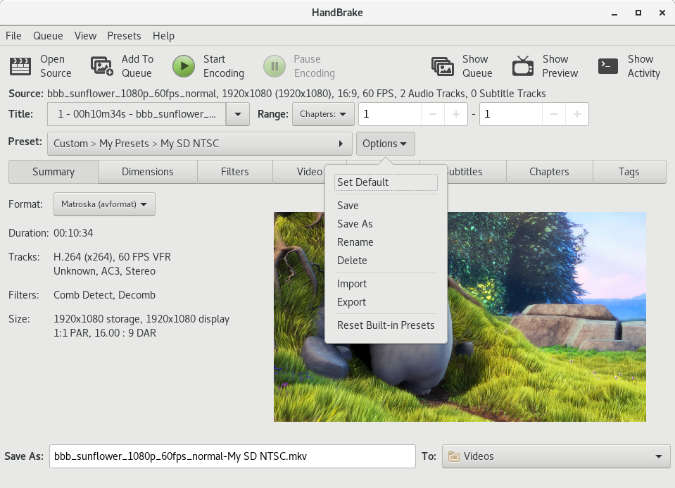Open the View menu
The height and width of the screenshot is (488, 675).
[85, 36]
